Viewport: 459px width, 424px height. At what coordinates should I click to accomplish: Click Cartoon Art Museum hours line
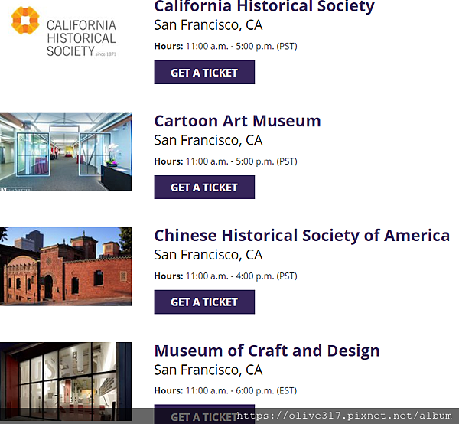click(226, 161)
